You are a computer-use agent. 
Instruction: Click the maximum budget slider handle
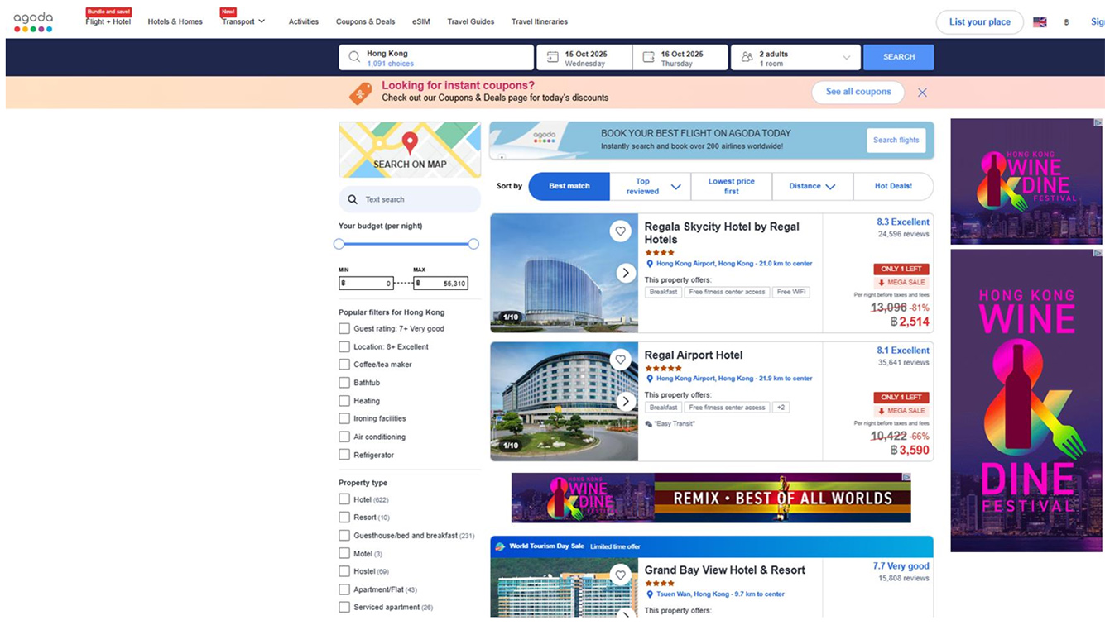473,244
